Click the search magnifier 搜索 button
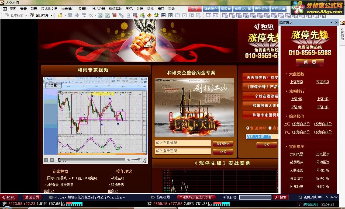Viewport: 345px width, 209px height. click(281, 197)
